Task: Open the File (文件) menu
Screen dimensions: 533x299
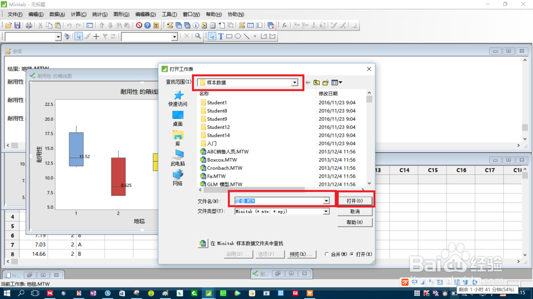Action: click(x=15, y=14)
